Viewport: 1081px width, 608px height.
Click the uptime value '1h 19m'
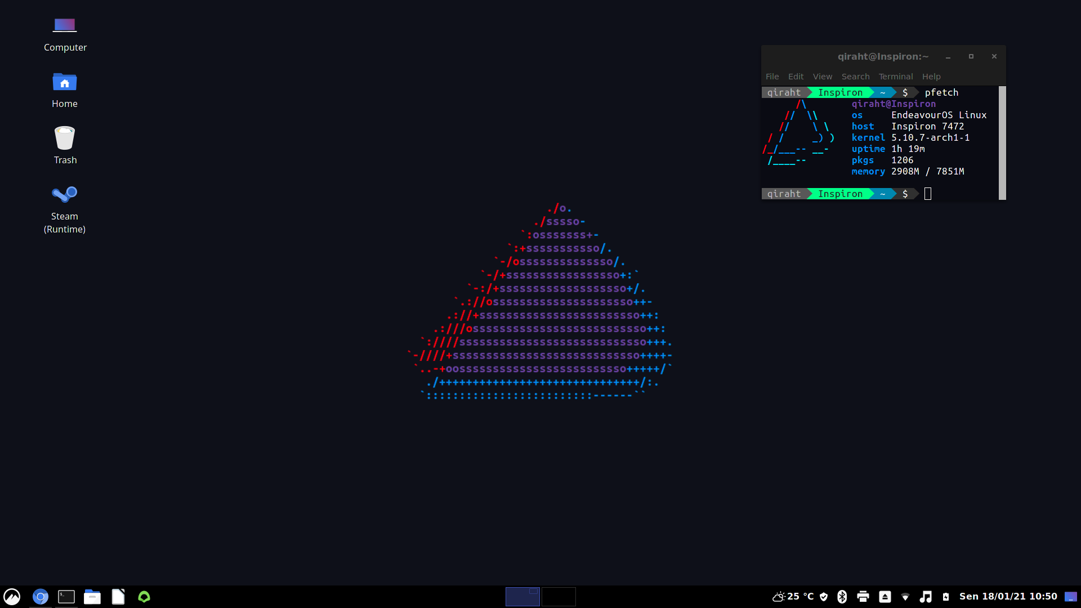point(908,149)
